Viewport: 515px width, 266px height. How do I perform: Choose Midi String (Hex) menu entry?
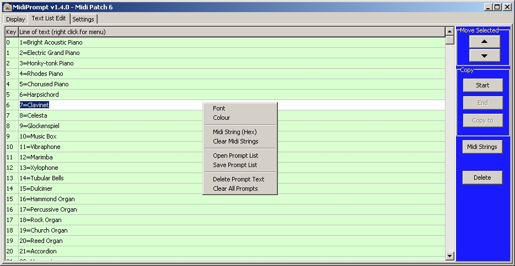pos(235,132)
